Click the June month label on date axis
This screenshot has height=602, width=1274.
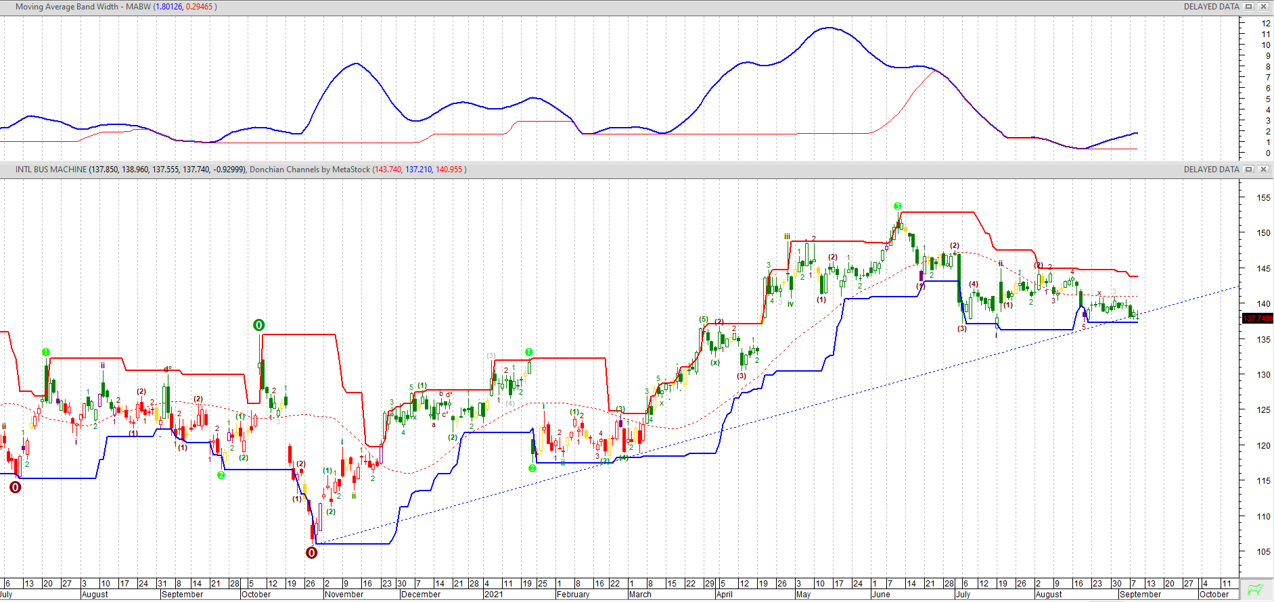(881, 595)
